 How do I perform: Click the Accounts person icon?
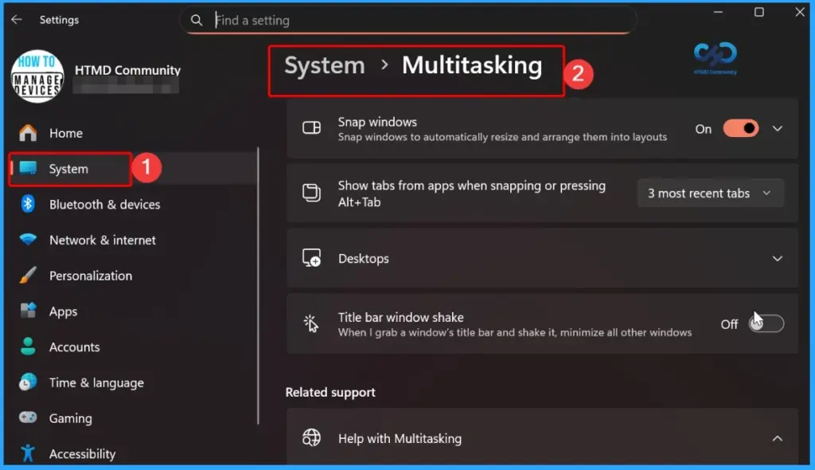tap(28, 346)
